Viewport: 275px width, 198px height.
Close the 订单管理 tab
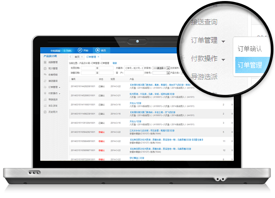tap(98, 57)
